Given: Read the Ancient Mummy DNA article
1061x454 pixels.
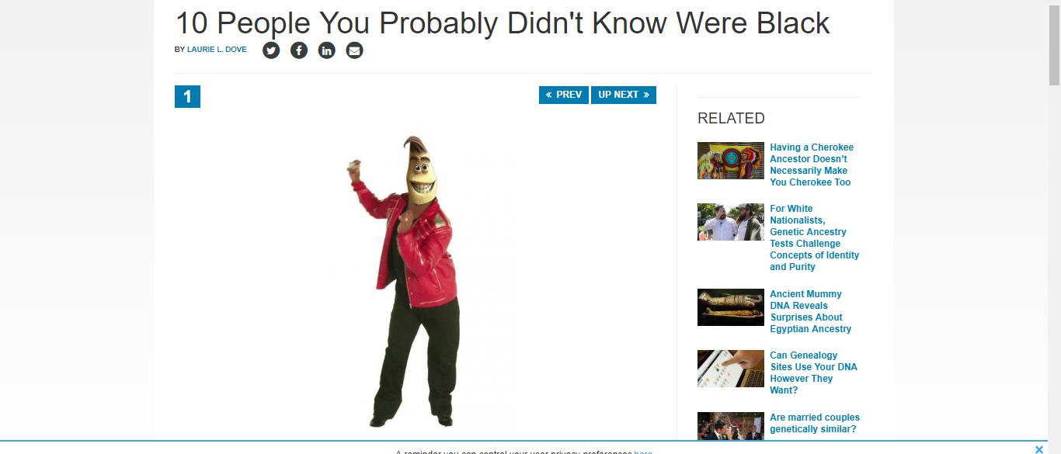Looking at the screenshot, I should pyautogui.click(x=810, y=311).
